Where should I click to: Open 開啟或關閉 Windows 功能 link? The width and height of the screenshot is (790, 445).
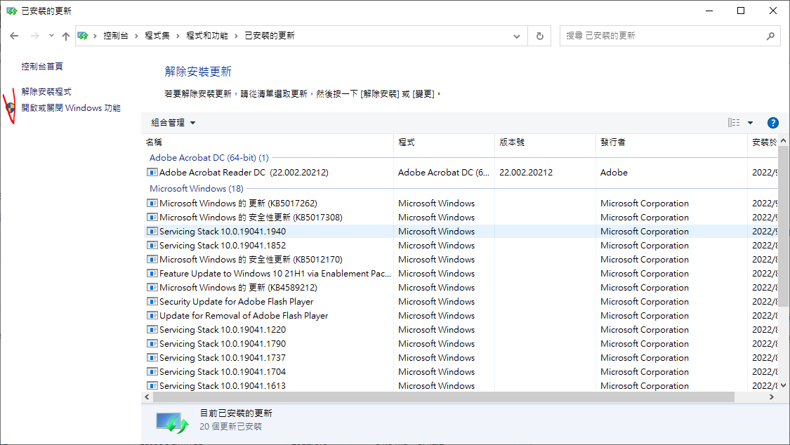click(x=71, y=107)
